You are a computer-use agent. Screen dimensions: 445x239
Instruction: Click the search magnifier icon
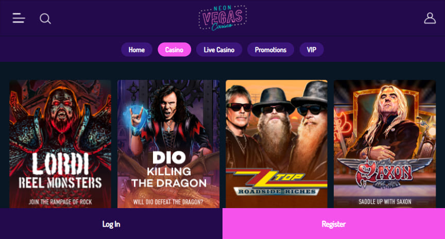point(45,19)
